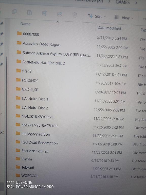Select the fifa19 folder icon

19,71
